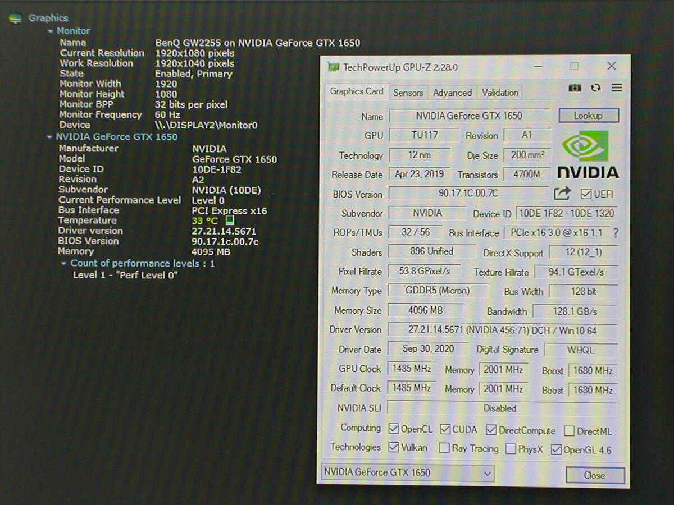Click the bus interface question mark icon

point(616,233)
